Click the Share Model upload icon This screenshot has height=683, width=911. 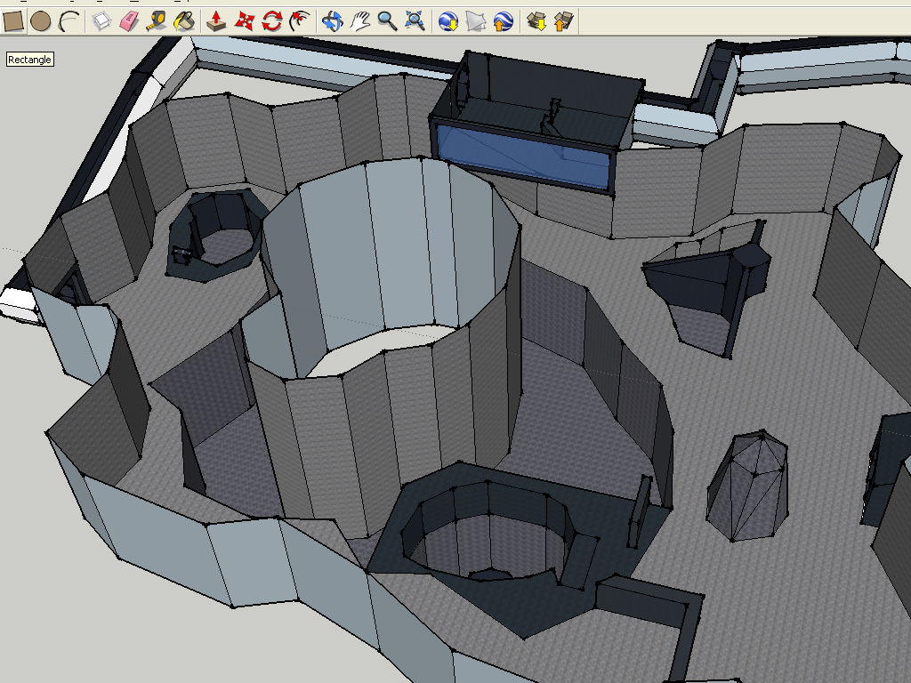click(x=563, y=21)
